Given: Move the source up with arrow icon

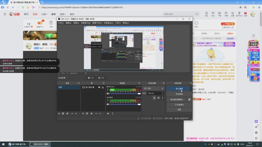Looking at the screenshot, I should [x=96, y=113].
